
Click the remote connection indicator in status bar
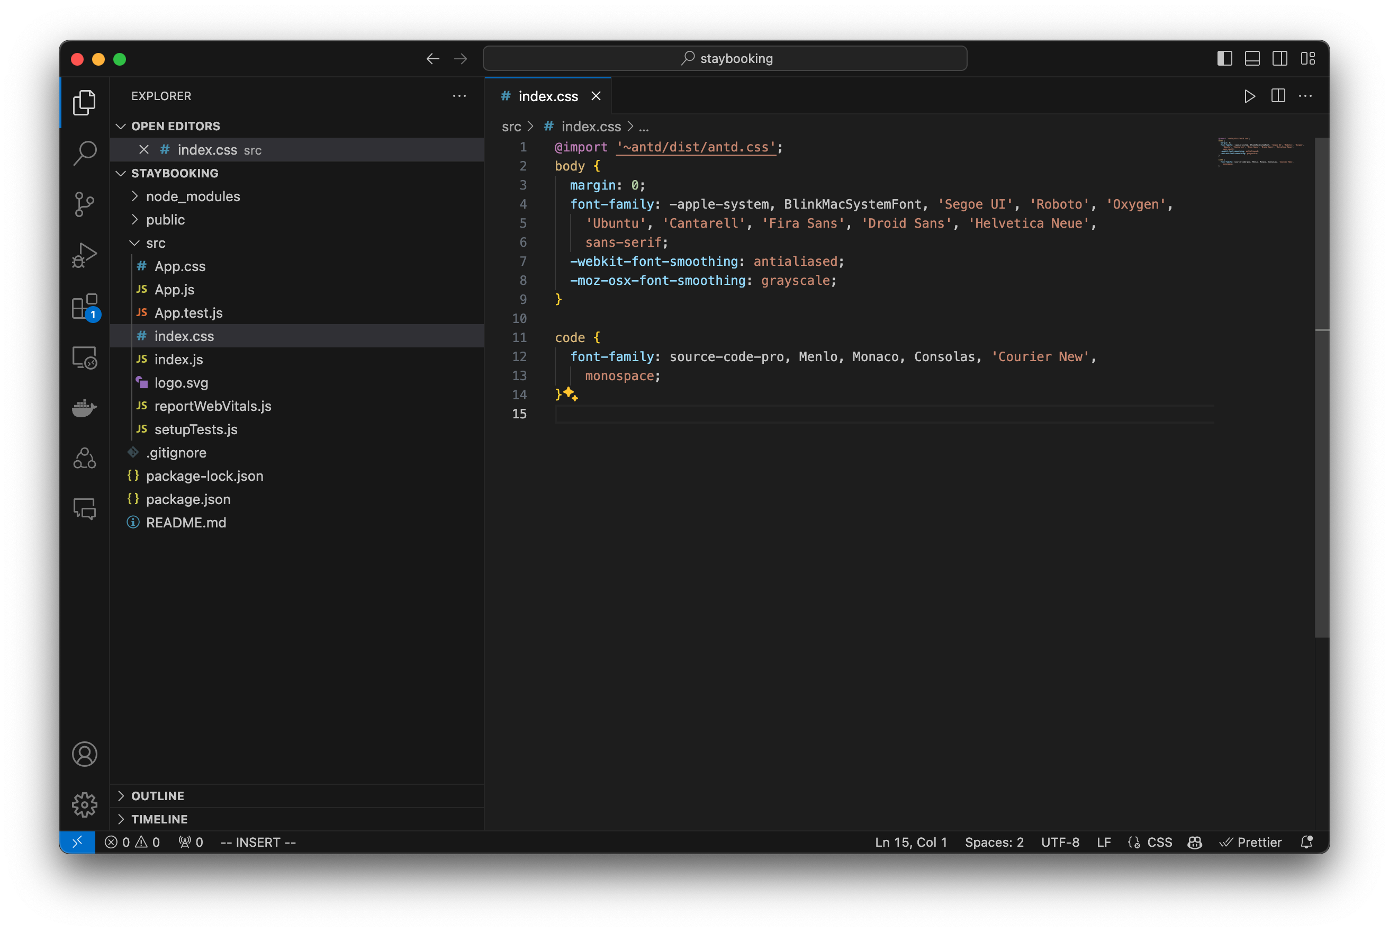click(78, 841)
